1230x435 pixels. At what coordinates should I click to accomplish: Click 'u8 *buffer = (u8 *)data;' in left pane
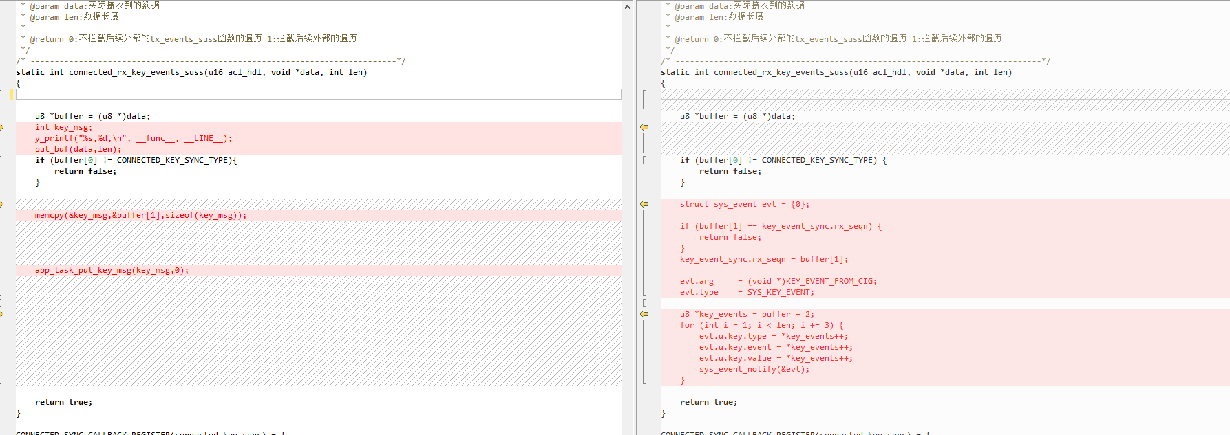coord(92,116)
